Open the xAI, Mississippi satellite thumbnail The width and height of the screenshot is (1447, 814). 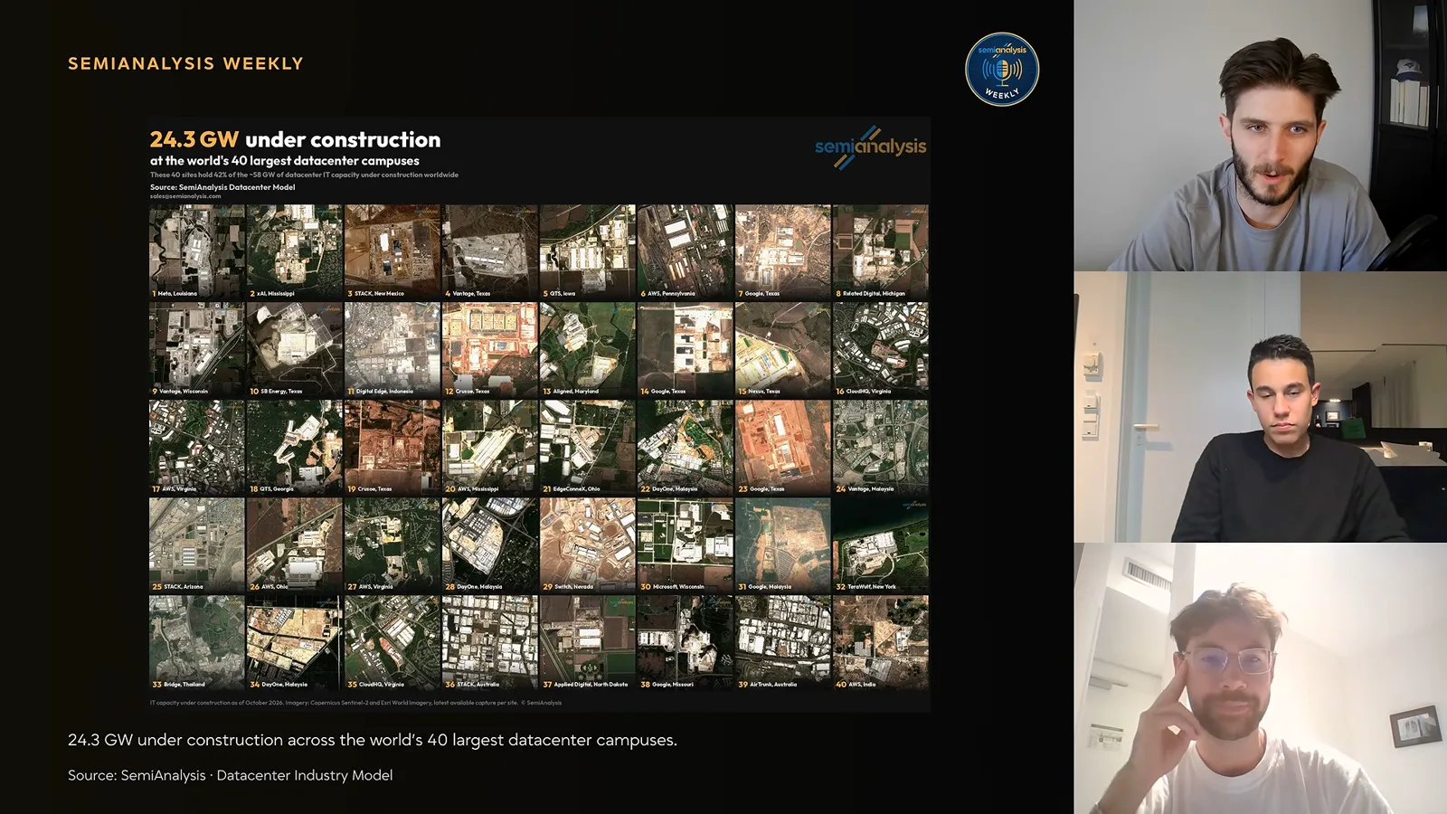[x=295, y=251]
